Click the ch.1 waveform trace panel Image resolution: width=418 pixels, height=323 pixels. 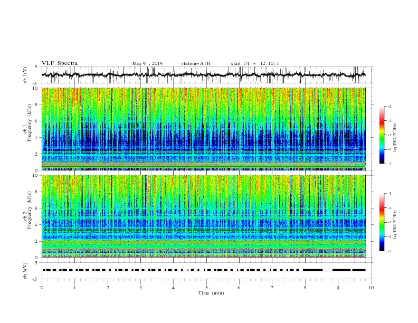point(207,75)
